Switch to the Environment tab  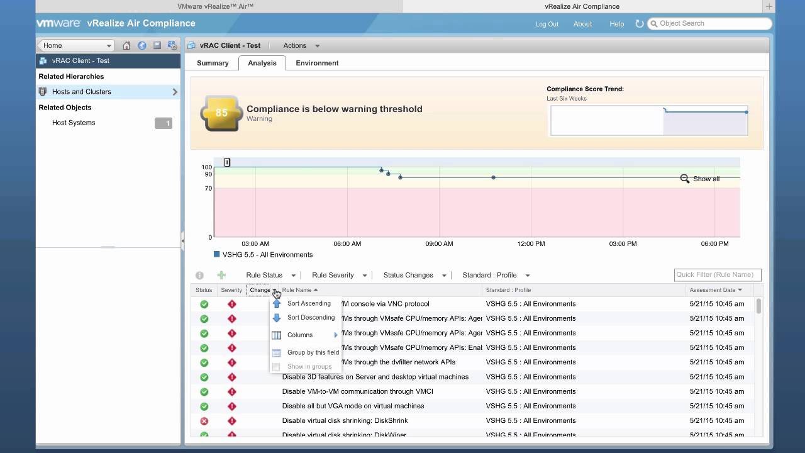tap(317, 63)
